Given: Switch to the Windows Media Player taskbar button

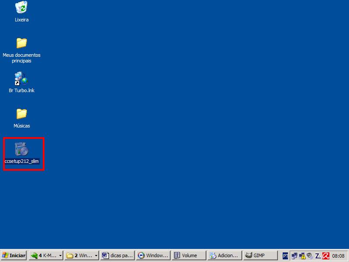Looking at the screenshot, I should click(153, 255).
